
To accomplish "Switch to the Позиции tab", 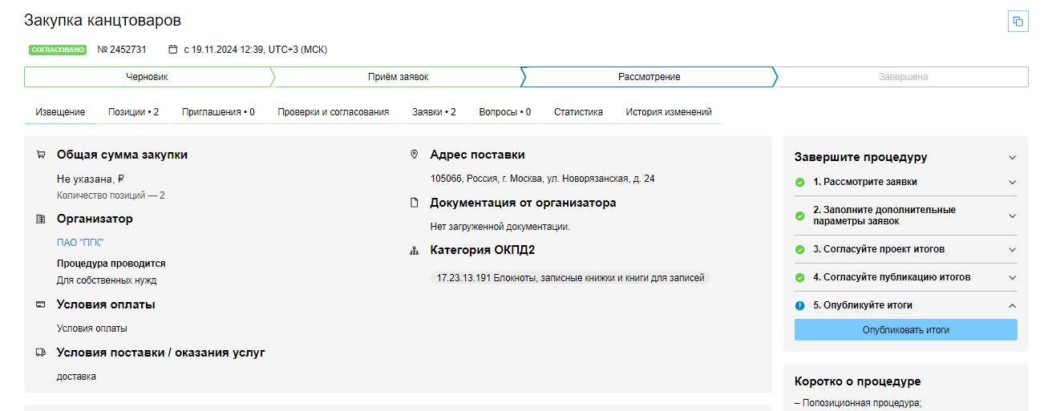I will tap(133, 112).
